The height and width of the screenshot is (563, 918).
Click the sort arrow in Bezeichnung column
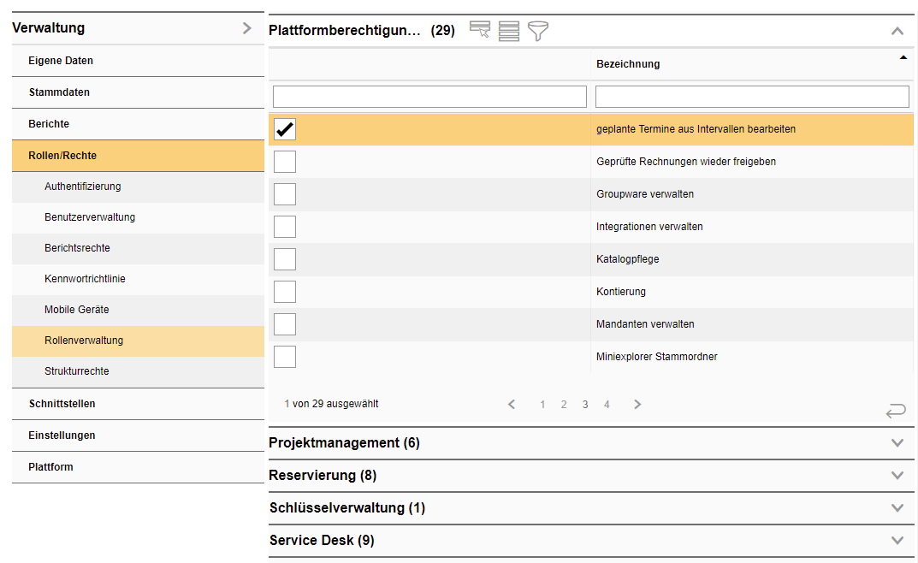tap(903, 57)
